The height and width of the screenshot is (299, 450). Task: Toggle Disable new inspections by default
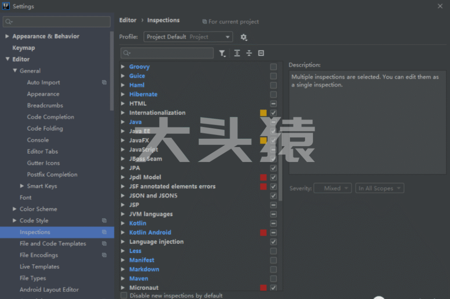[x=124, y=295]
